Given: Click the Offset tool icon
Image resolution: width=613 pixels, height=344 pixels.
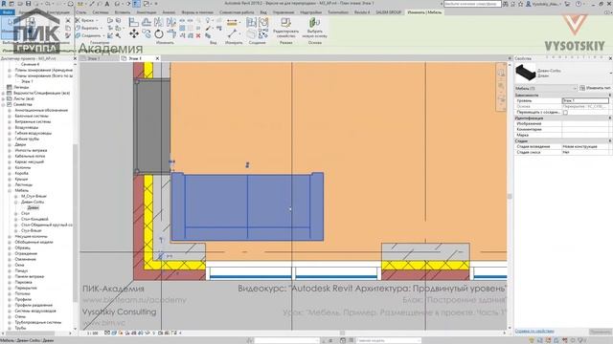Looking at the screenshot, I should (x=147, y=22).
